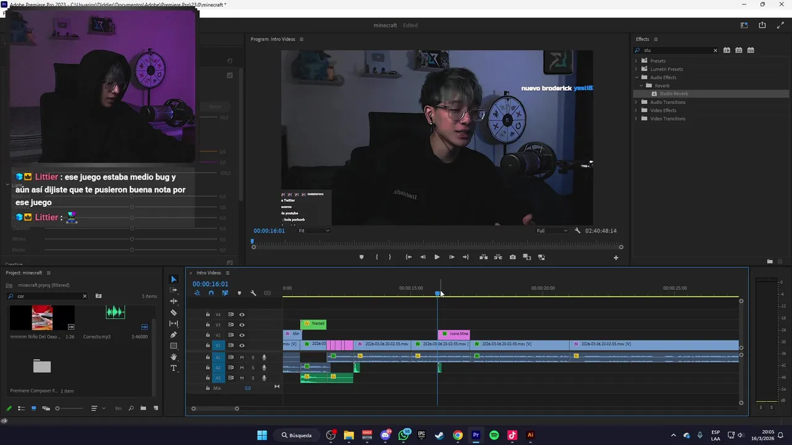Expand the Video Effects folder
Screen dimensions: 792x445
tap(636, 110)
